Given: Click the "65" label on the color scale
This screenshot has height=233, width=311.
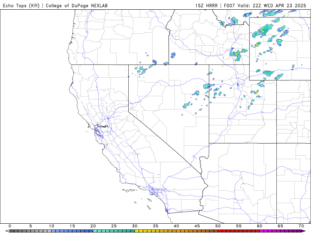Looking at the screenshot, I should click(280, 226).
